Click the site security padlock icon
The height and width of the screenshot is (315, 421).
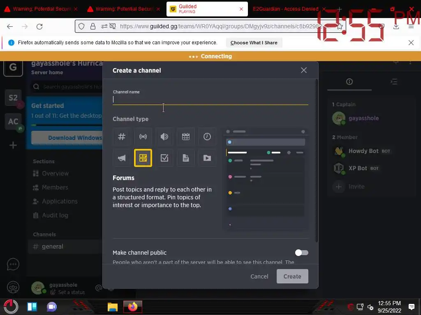[93, 26]
